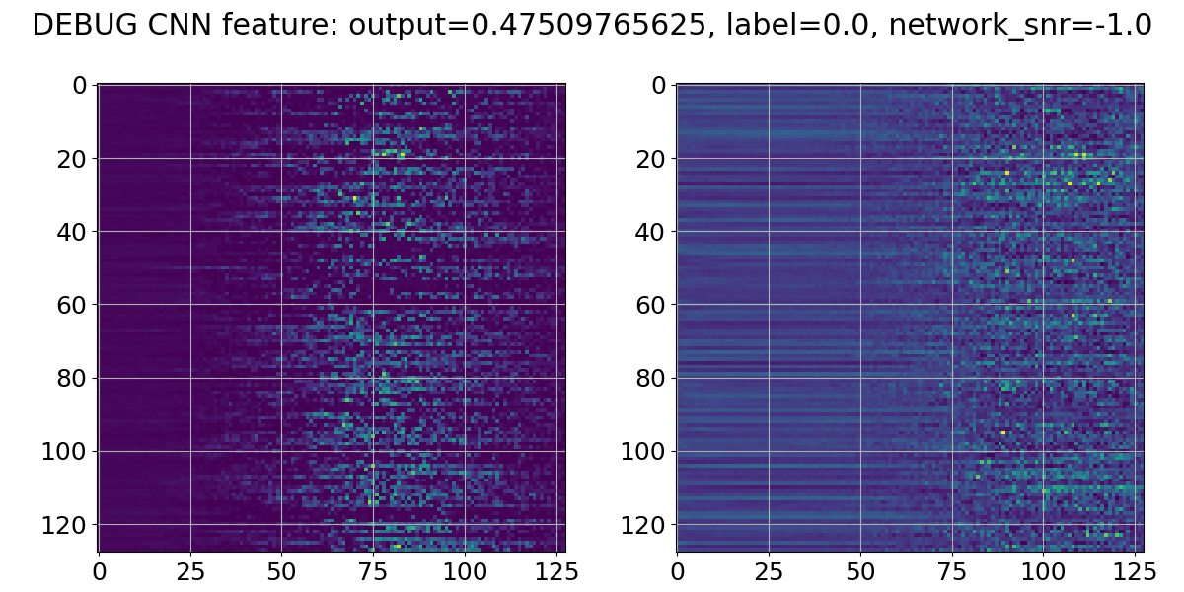Click y-axis tick label "60" of left heatmap
Viewport: 1184px width, 592px height.
[73, 305]
